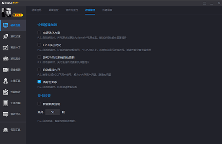Open 无线传输 phone sidebar item
The image size is (222, 144).
[x=13, y=103]
